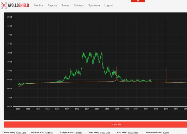Click the ApolloShield drone logo icon
187x134 pixels.
pyautogui.click(x=4, y=5)
